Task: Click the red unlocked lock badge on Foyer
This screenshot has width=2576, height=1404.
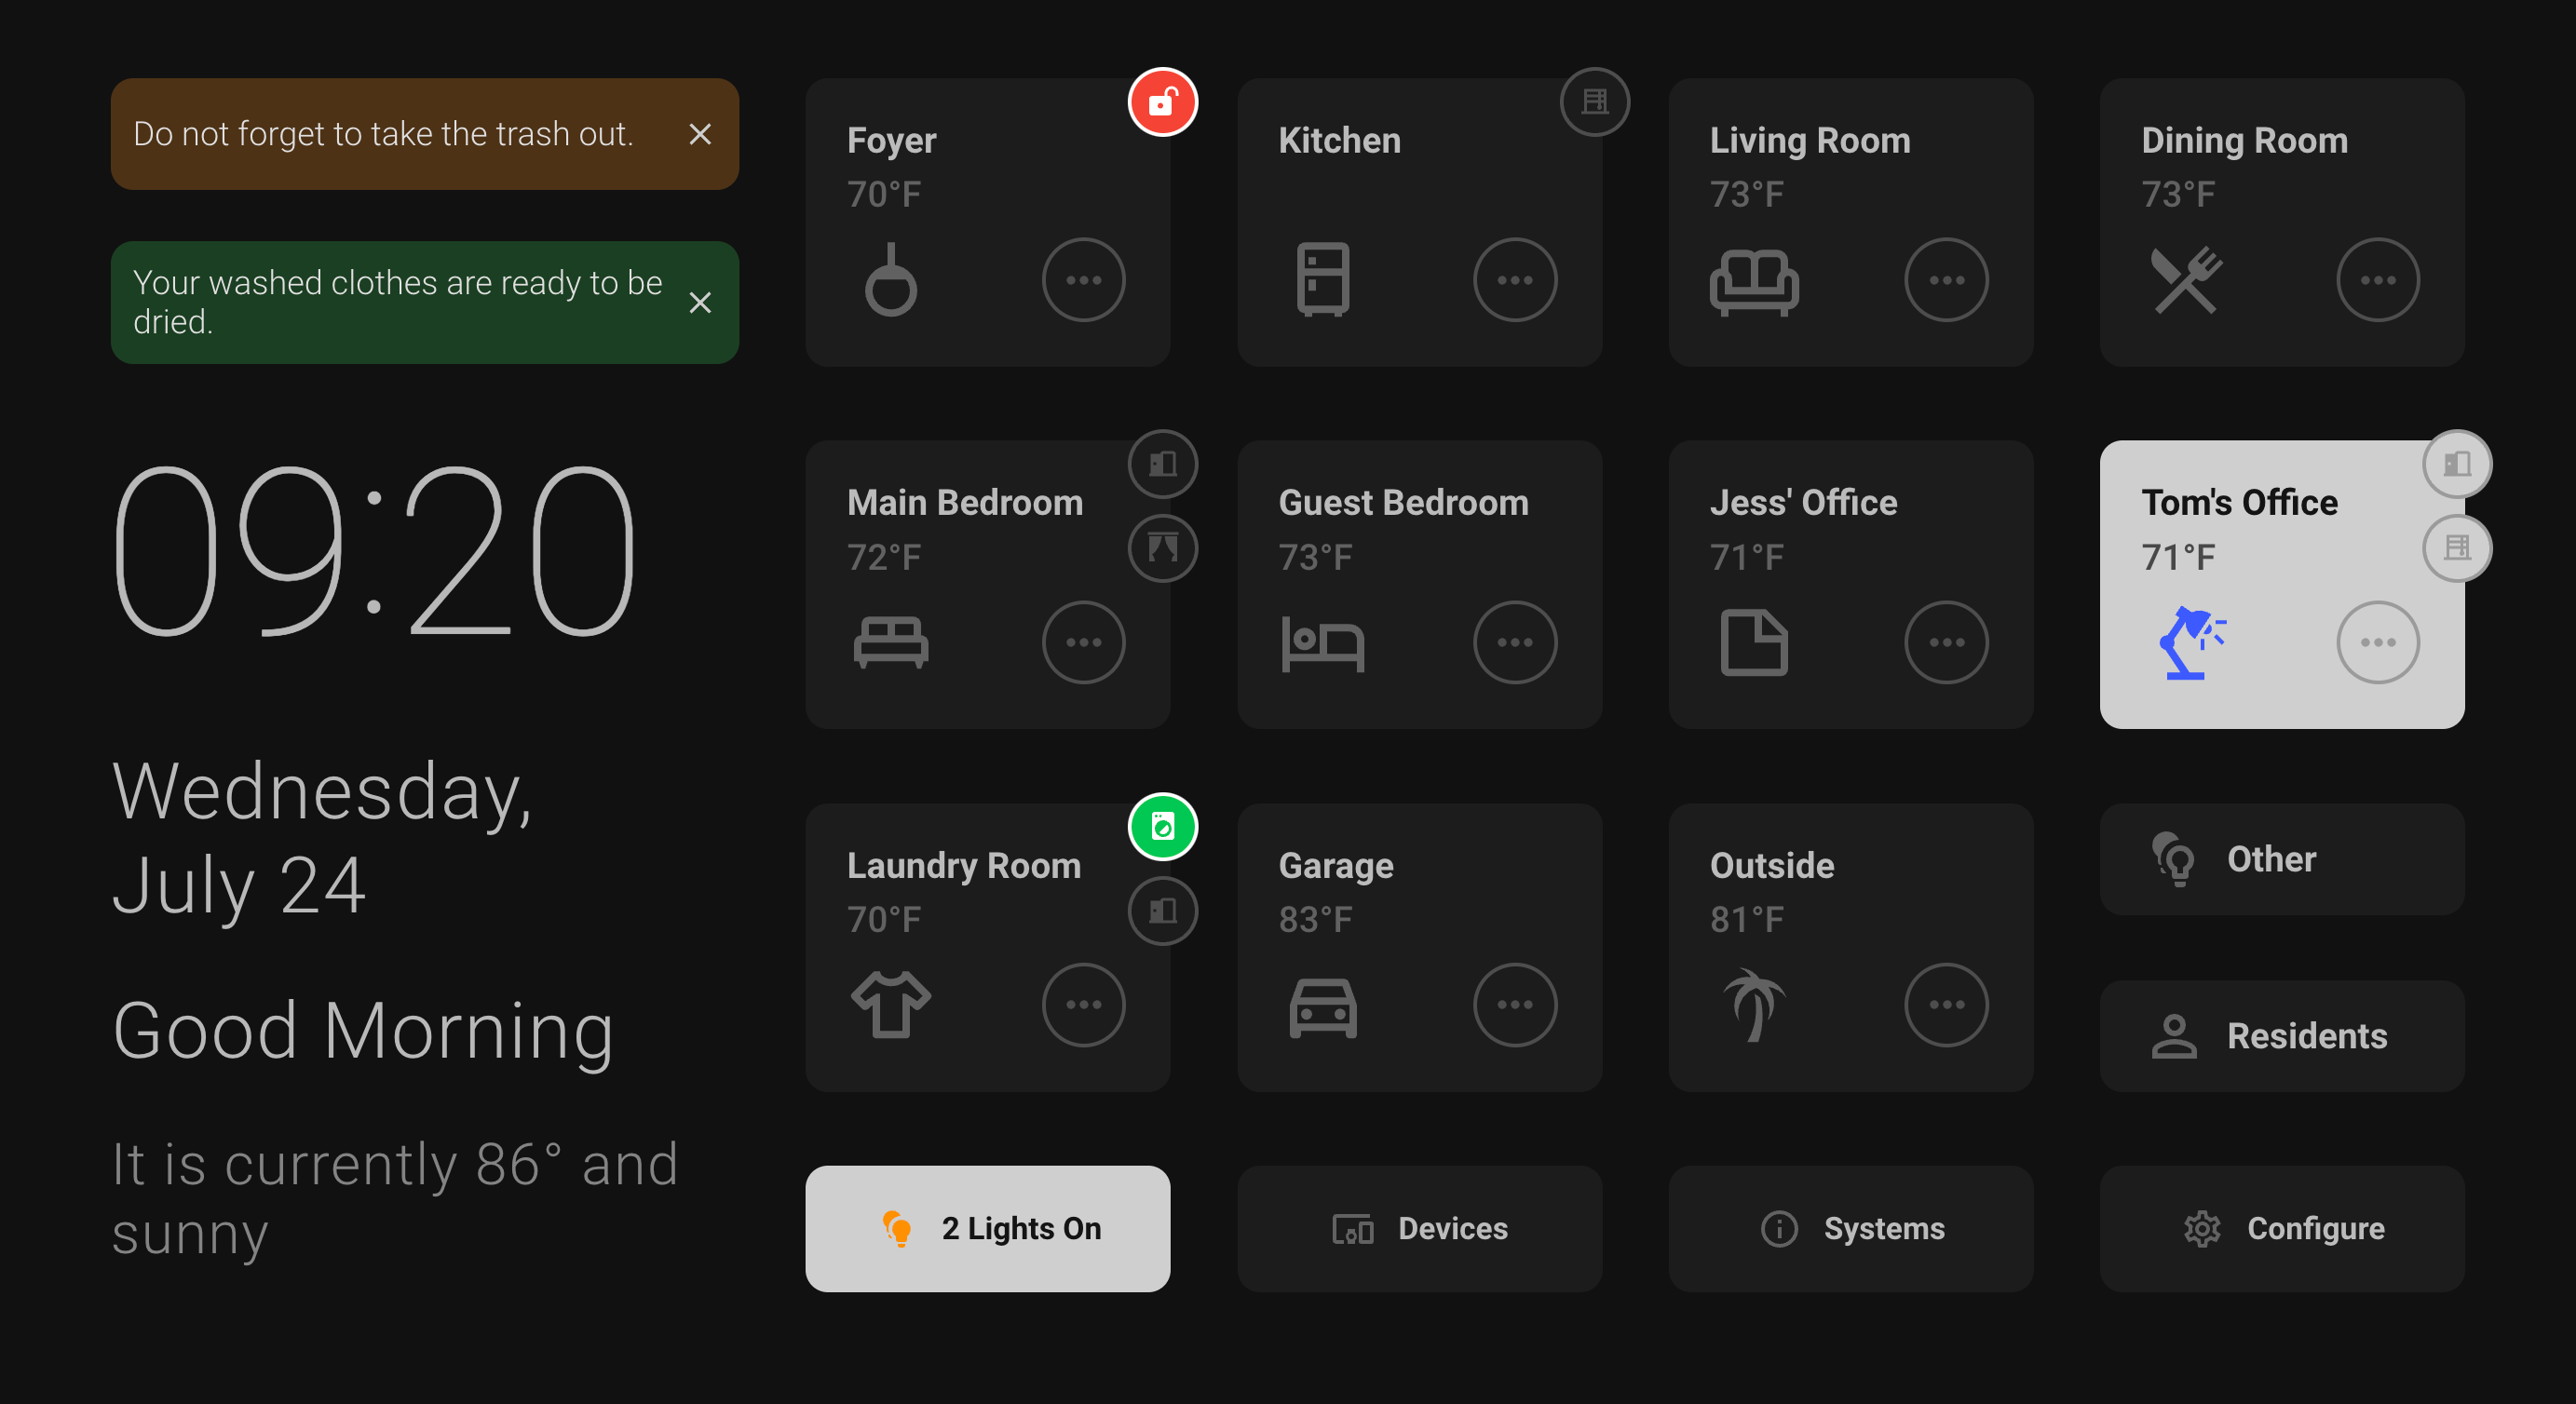Action: pyautogui.click(x=1162, y=102)
